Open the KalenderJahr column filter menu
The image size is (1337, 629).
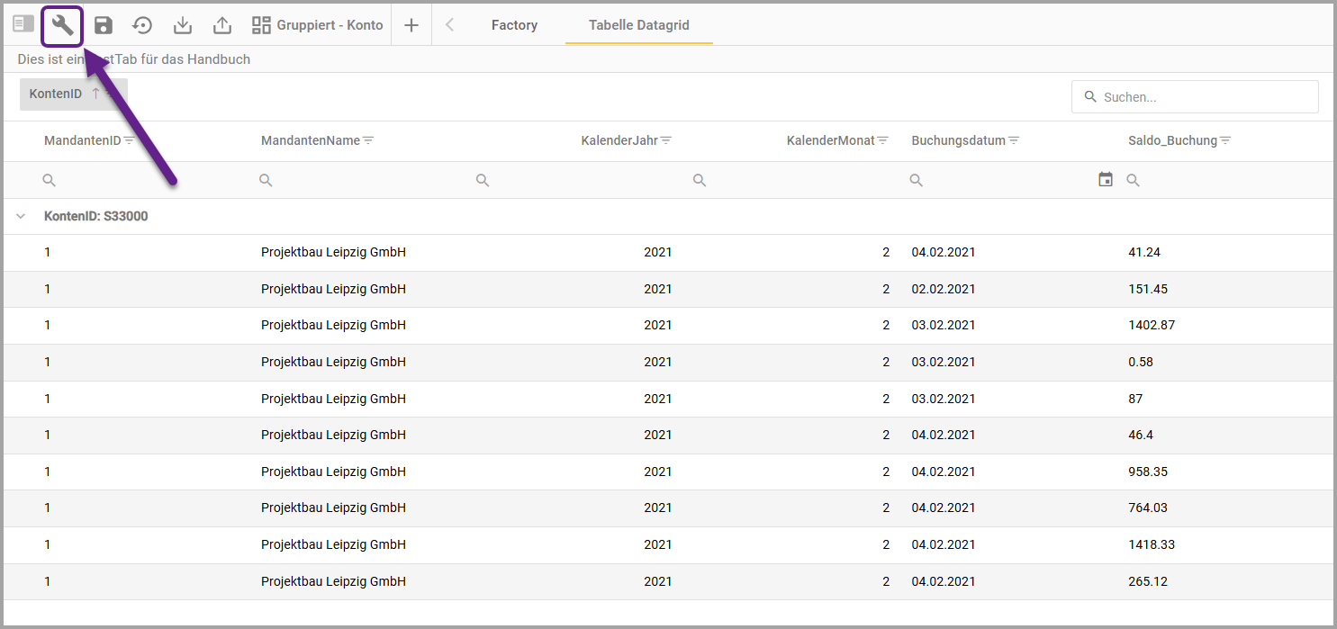pos(666,141)
